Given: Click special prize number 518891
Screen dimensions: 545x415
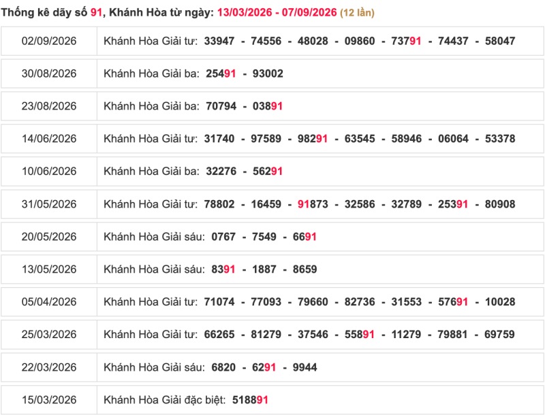Looking at the screenshot, I should coord(250,400).
